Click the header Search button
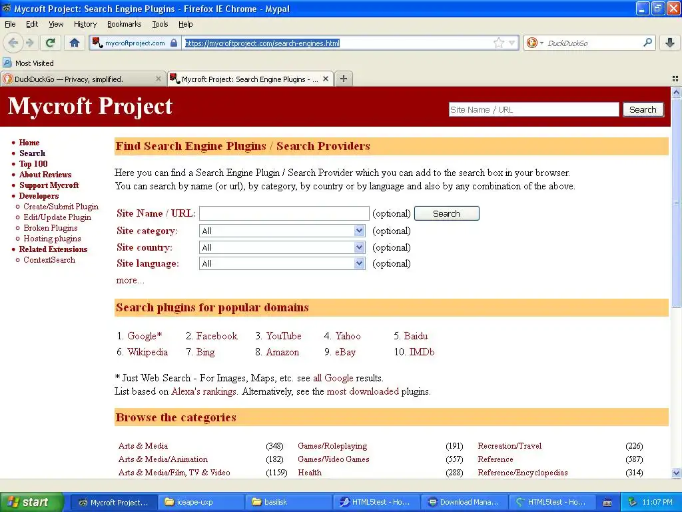Screen dimensions: 682x512 click(x=643, y=110)
